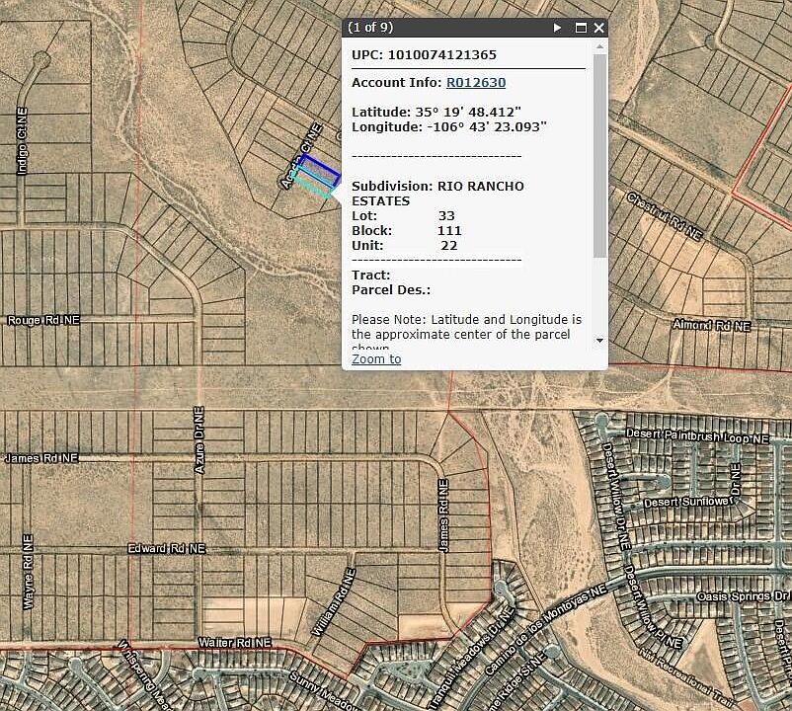This screenshot has width=792, height=711.
Task: Click the Zoom to link
Action: (x=376, y=358)
